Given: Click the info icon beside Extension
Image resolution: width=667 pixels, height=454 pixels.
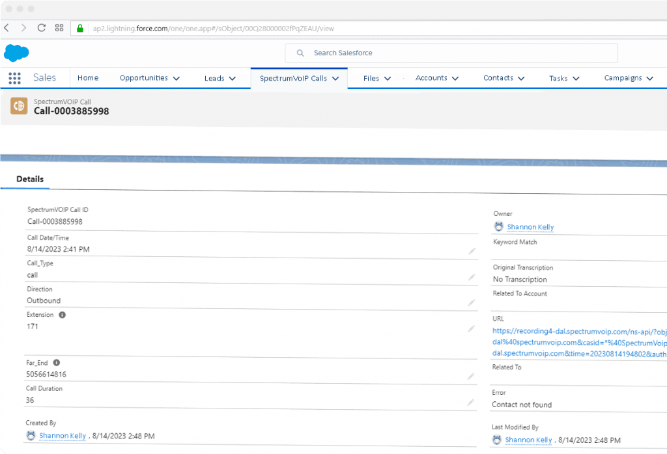Looking at the screenshot, I should click(63, 315).
